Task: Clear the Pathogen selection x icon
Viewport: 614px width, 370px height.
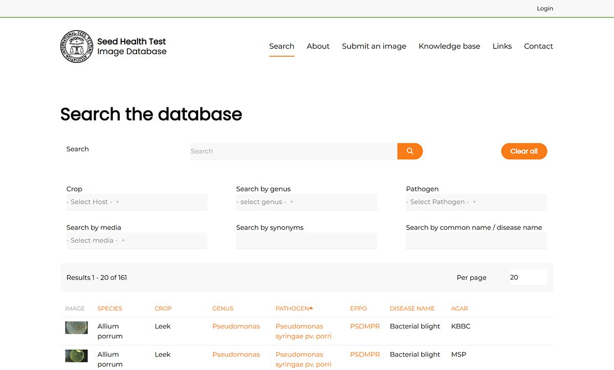Action: (x=474, y=202)
